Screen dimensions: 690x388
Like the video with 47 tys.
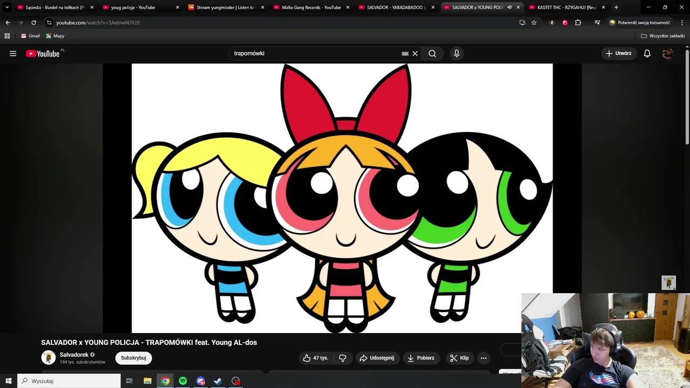pos(315,358)
